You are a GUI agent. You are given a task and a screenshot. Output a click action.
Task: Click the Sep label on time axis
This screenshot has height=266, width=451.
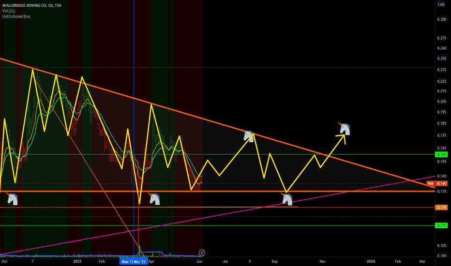tap(274, 261)
